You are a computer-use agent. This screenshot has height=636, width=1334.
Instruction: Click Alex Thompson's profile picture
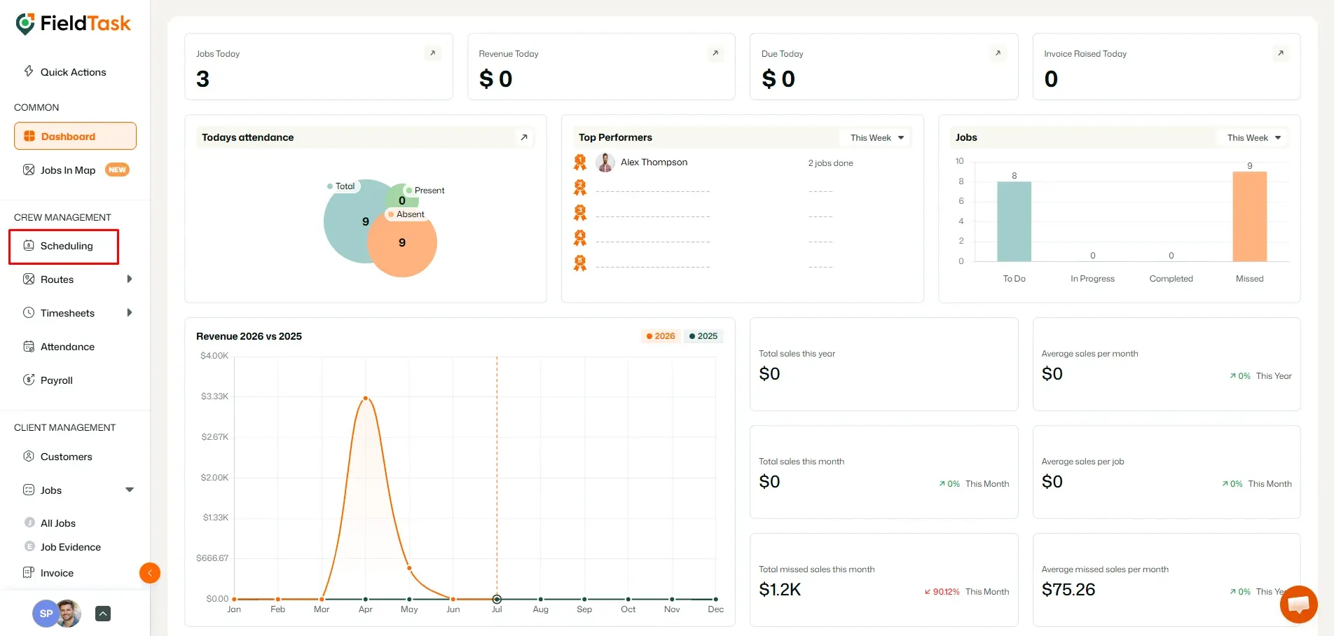click(x=605, y=163)
